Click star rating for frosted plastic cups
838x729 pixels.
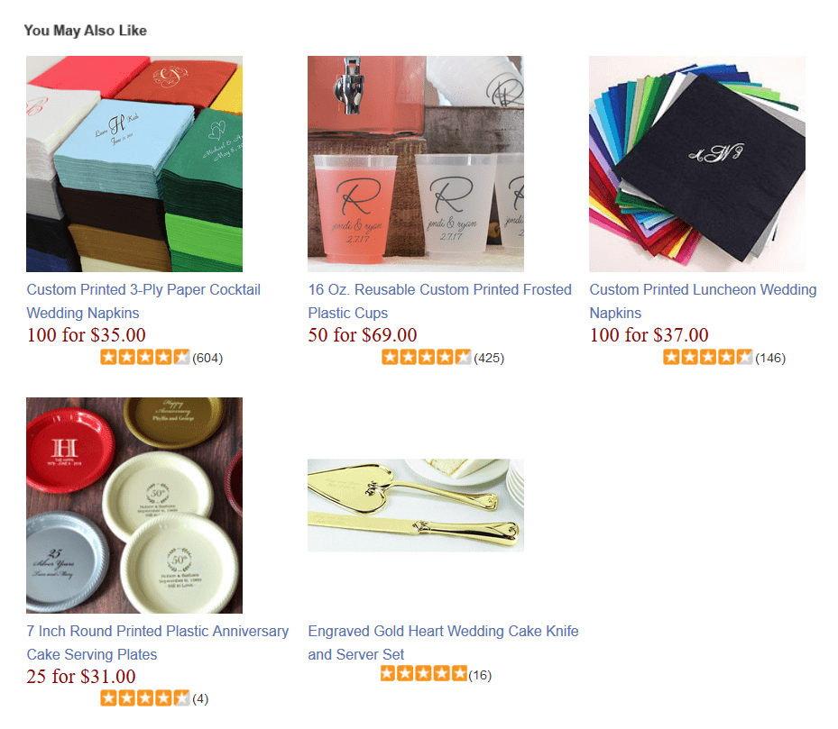tap(427, 357)
